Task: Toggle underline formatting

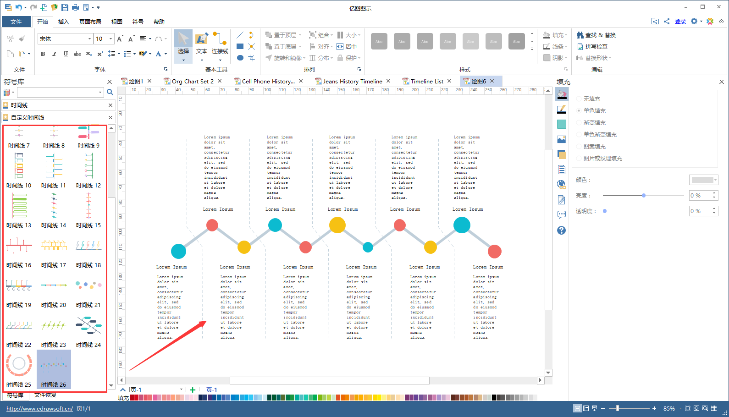Action: point(66,54)
